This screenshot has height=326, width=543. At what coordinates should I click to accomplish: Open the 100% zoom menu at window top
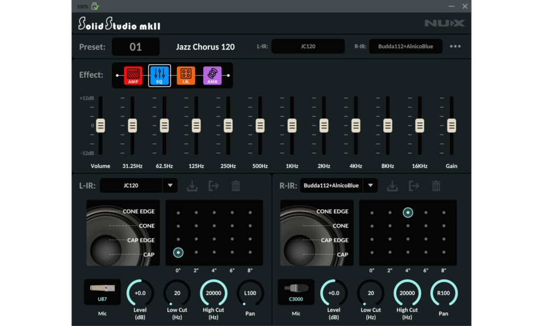tap(84, 6)
